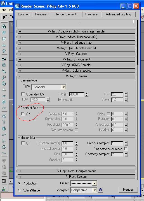Expand the V-Ray System rollout
The height and width of the screenshot is (201, 144).
tap(76, 177)
